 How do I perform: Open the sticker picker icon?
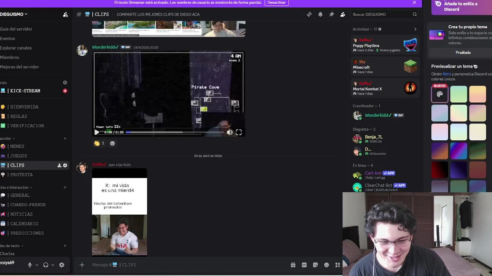pyautogui.click(x=315, y=265)
